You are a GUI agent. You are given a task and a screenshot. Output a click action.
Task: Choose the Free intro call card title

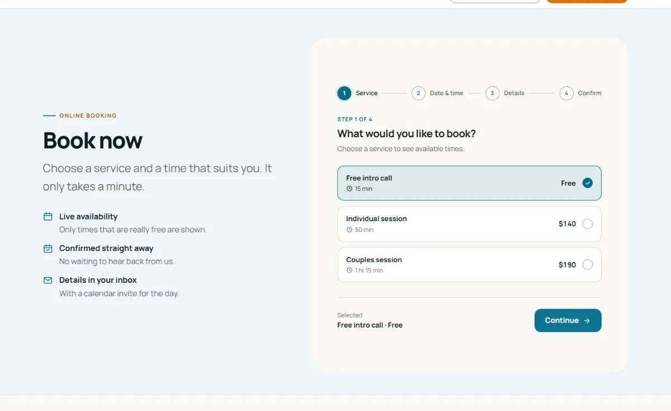tap(369, 178)
